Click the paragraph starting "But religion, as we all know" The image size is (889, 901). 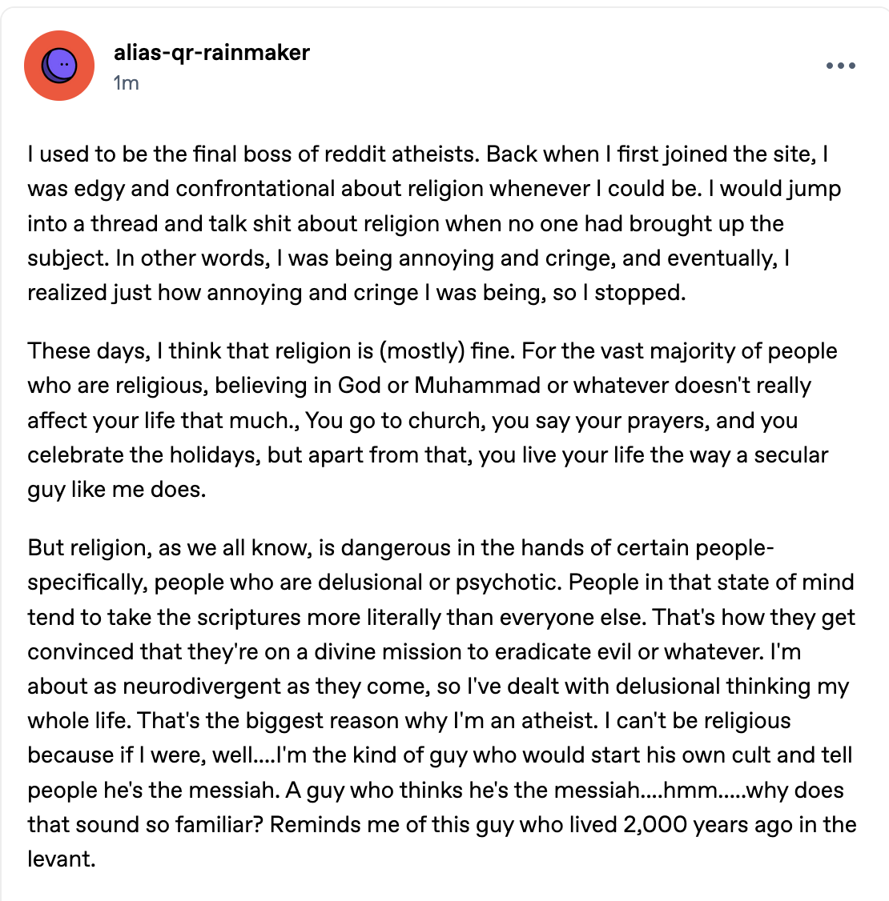pyautogui.click(x=440, y=686)
